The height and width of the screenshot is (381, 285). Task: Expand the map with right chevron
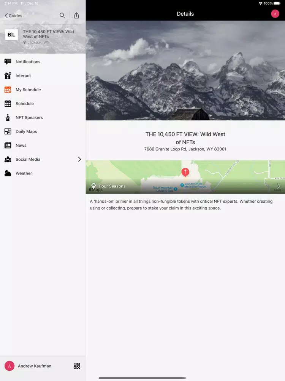[279, 186]
